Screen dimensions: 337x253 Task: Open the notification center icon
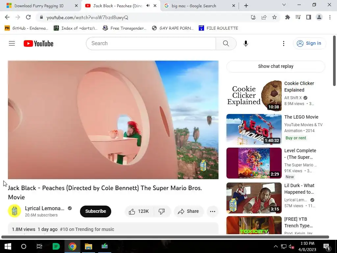point(326,246)
